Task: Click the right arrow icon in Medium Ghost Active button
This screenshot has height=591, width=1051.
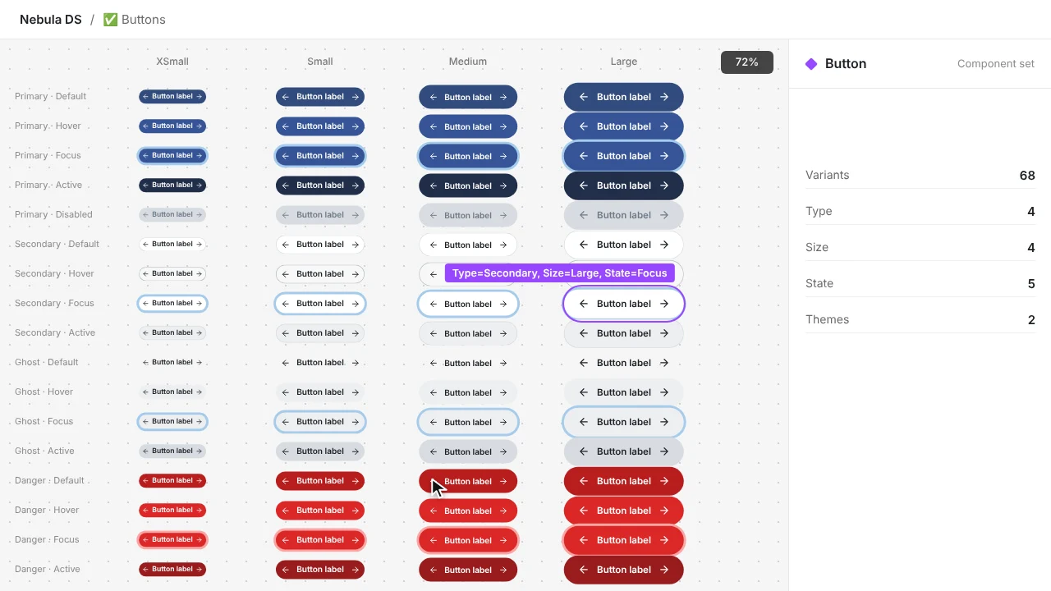Action: click(x=503, y=451)
